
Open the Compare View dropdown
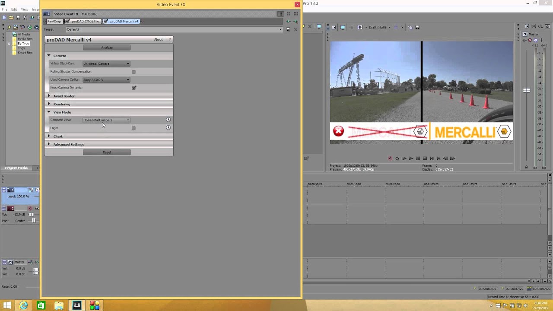pos(106,120)
